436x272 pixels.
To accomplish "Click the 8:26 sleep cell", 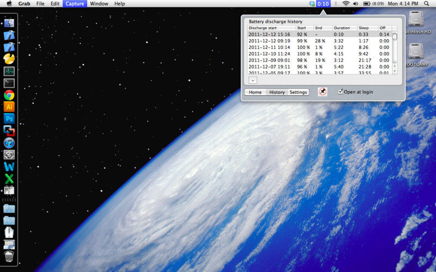I will [x=364, y=47].
